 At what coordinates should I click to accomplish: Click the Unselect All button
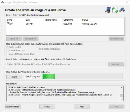click(x=31, y=39)
